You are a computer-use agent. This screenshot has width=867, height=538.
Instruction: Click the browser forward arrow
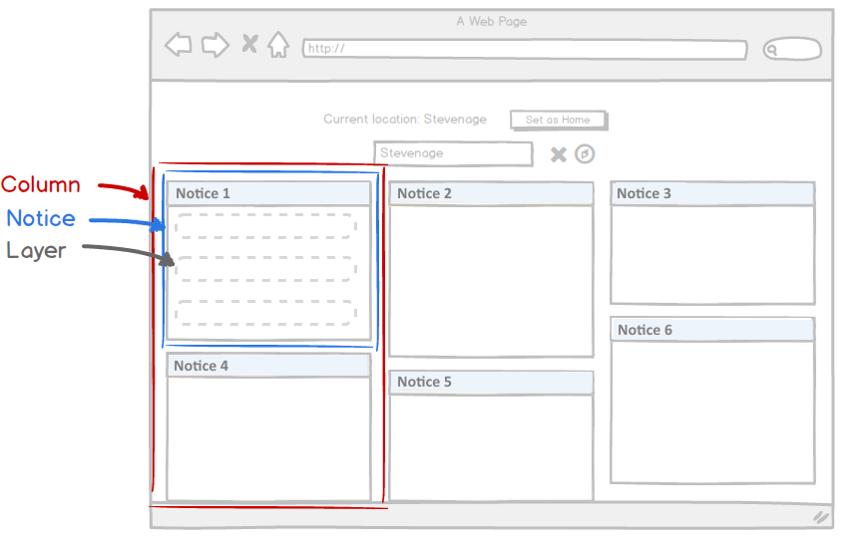coord(215,45)
